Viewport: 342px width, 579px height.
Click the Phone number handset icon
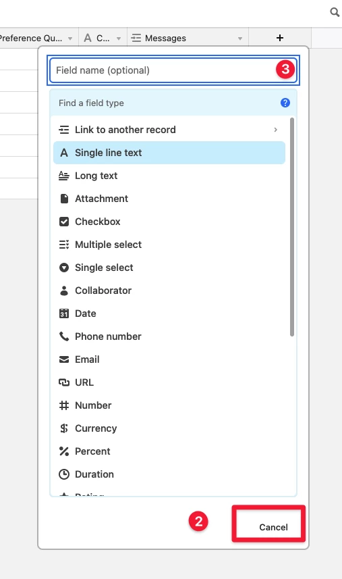click(x=64, y=336)
